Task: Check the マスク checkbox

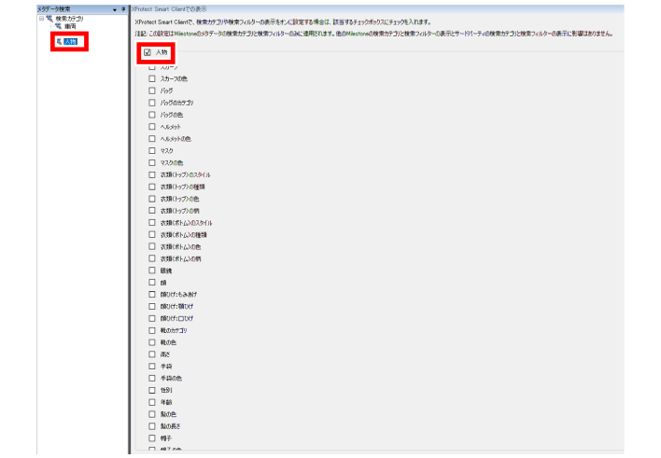Action: [152, 150]
